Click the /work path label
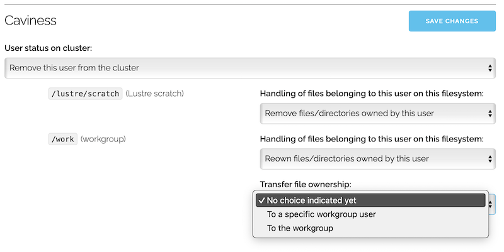This screenshot has height=252, width=504. (x=62, y=139)
